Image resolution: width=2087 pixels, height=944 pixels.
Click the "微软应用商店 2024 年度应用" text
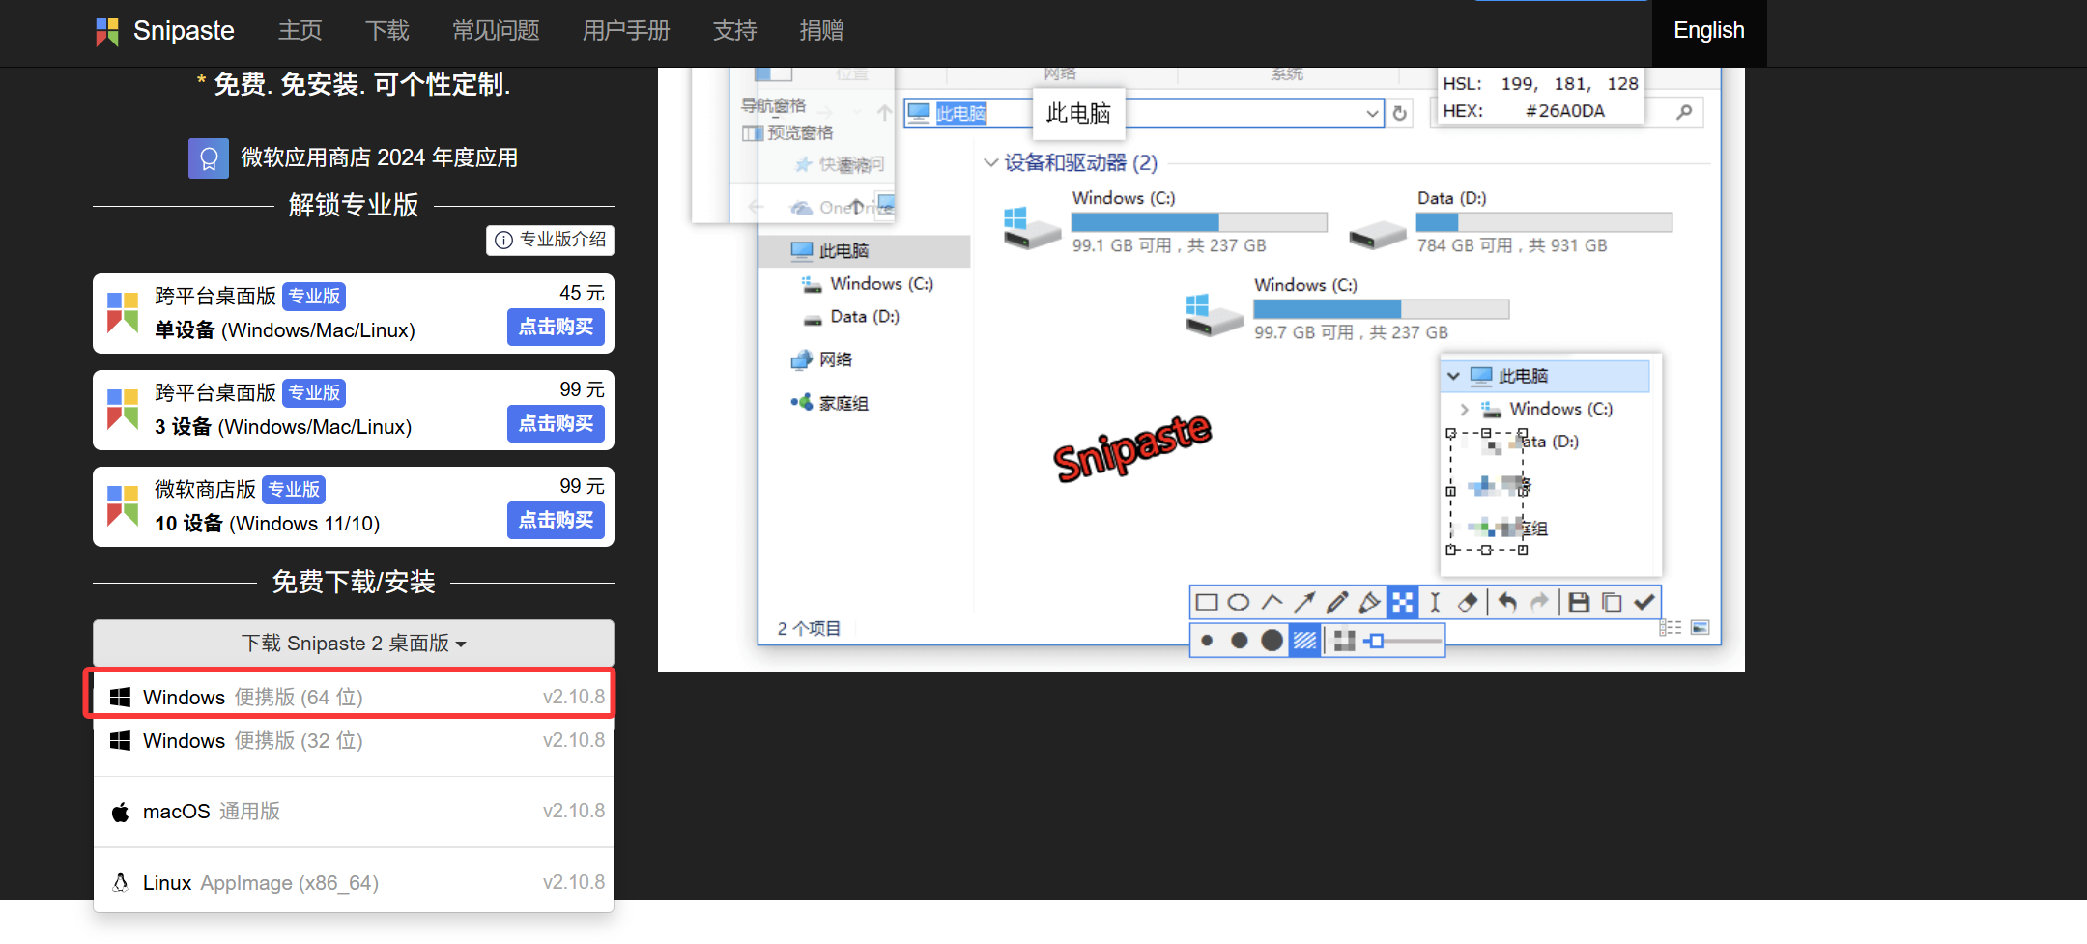(380, 158)
